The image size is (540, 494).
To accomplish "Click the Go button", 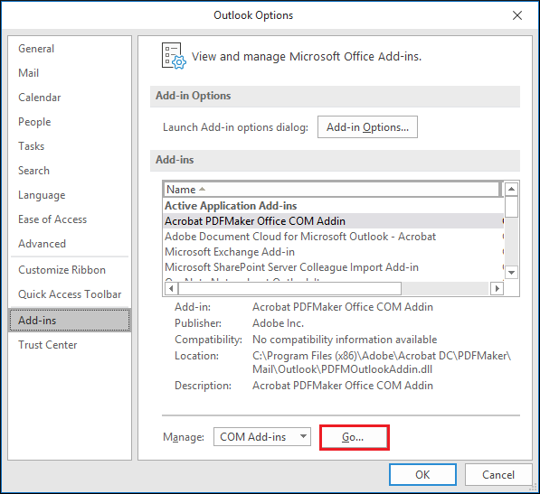I will tap(355, 437).
